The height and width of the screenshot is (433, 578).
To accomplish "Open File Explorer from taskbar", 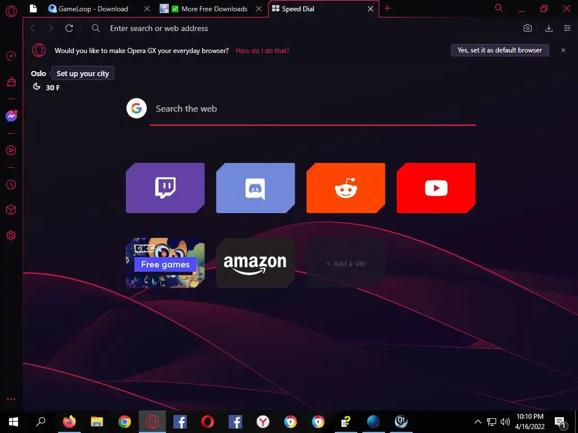I will pos(97,421).
